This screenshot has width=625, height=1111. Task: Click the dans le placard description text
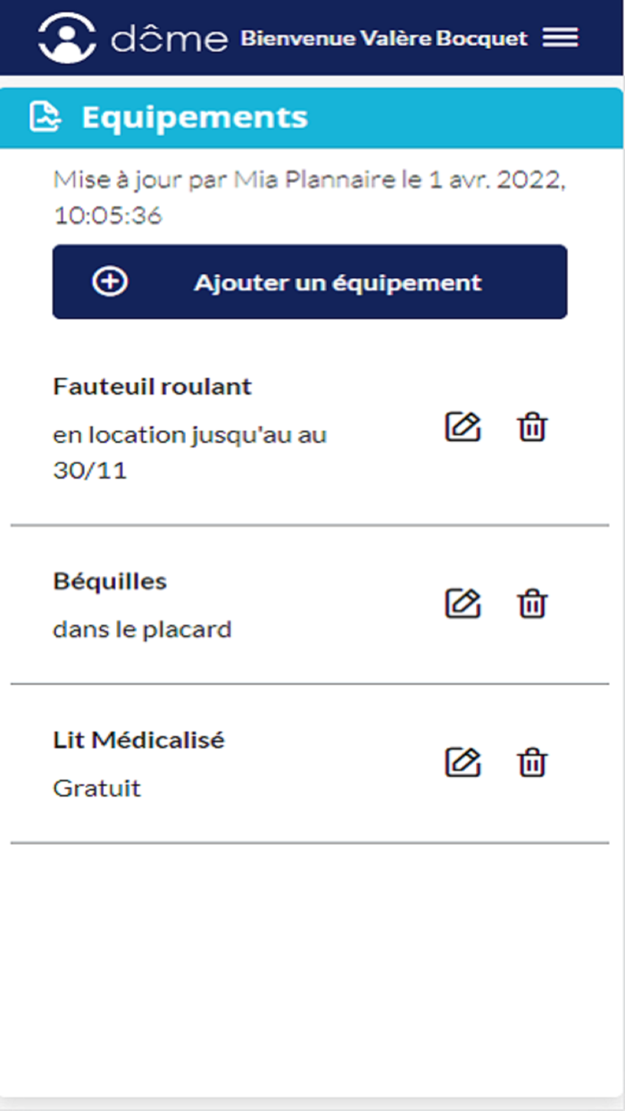point(143,629)
